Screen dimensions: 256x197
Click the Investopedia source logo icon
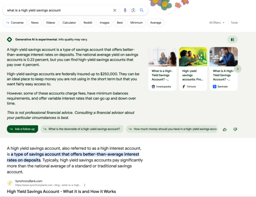pyautogui.click(x=153, y=86)
